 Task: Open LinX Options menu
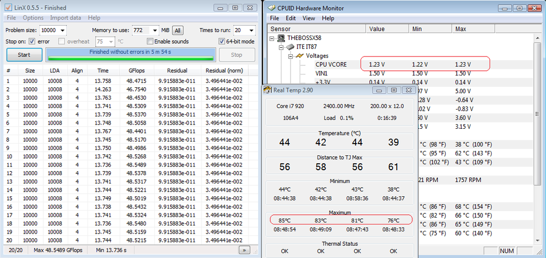tap(33, 18)
